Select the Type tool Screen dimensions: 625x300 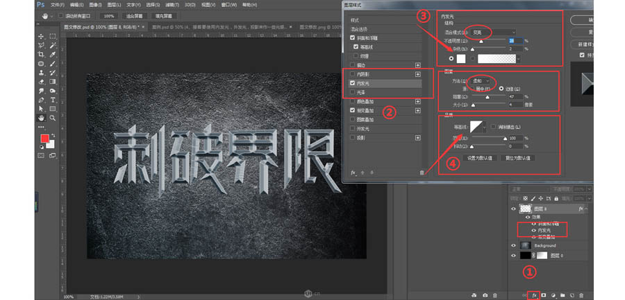pos(53,100)
